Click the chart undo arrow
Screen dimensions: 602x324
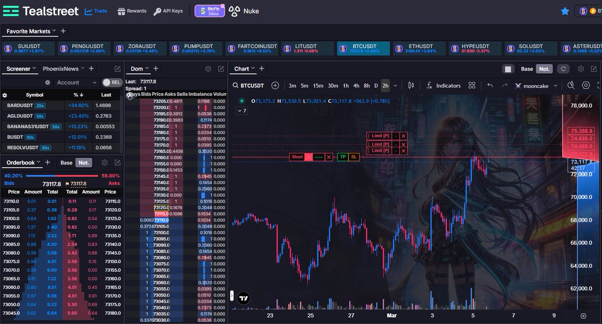point(490,86)
